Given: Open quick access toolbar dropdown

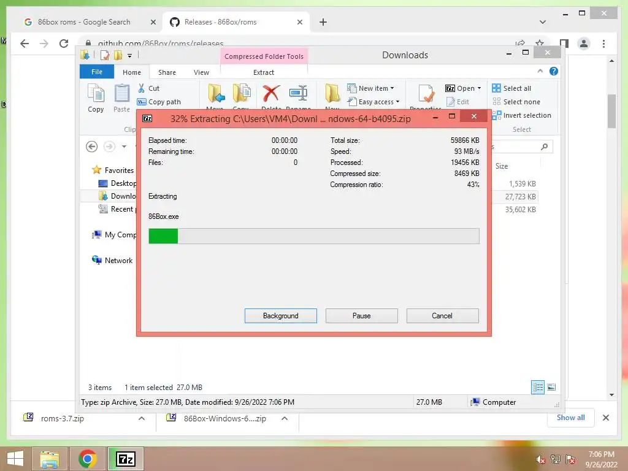Looking at the screenshot, I should click(130, 55).
